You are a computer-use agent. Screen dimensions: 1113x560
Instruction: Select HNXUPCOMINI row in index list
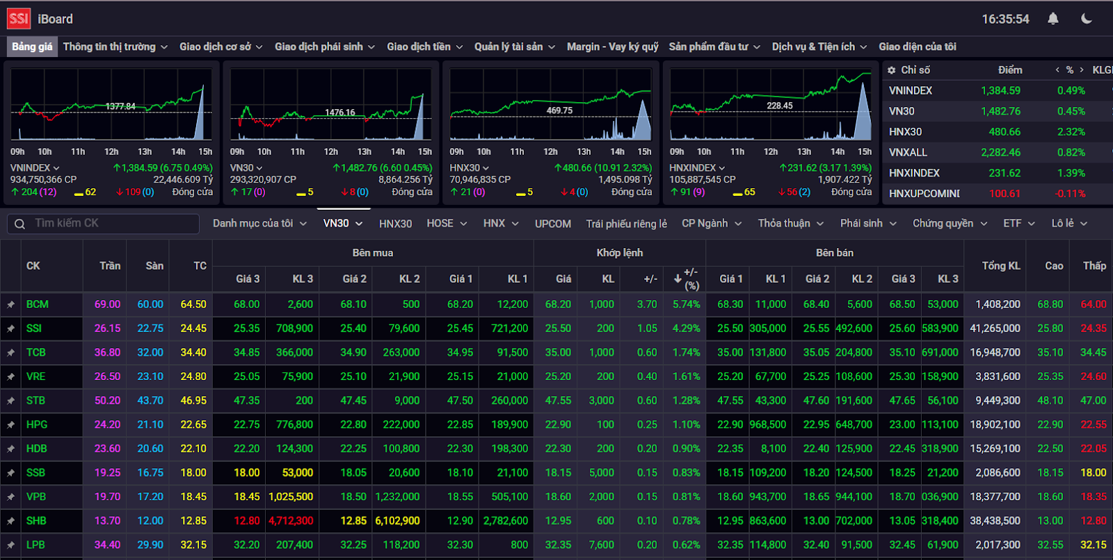[x=998, y=194]
